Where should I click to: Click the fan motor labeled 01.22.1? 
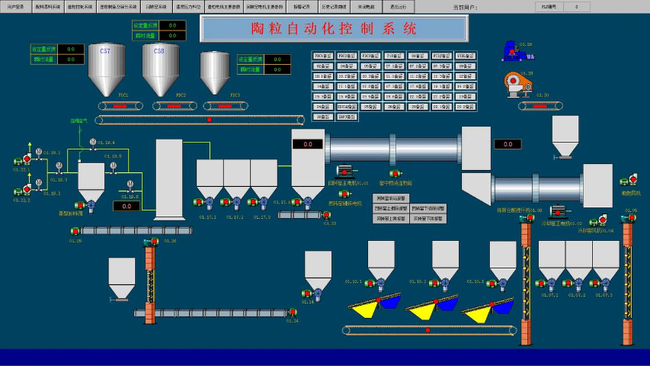[23, 160]
